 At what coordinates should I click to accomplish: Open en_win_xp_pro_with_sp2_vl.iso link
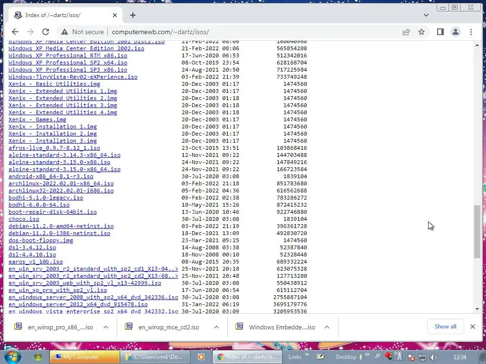(x=57, y=291)
